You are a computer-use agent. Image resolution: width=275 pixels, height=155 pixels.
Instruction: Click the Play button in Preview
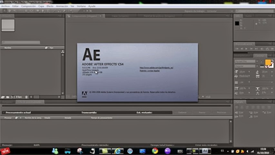(246, 49)
